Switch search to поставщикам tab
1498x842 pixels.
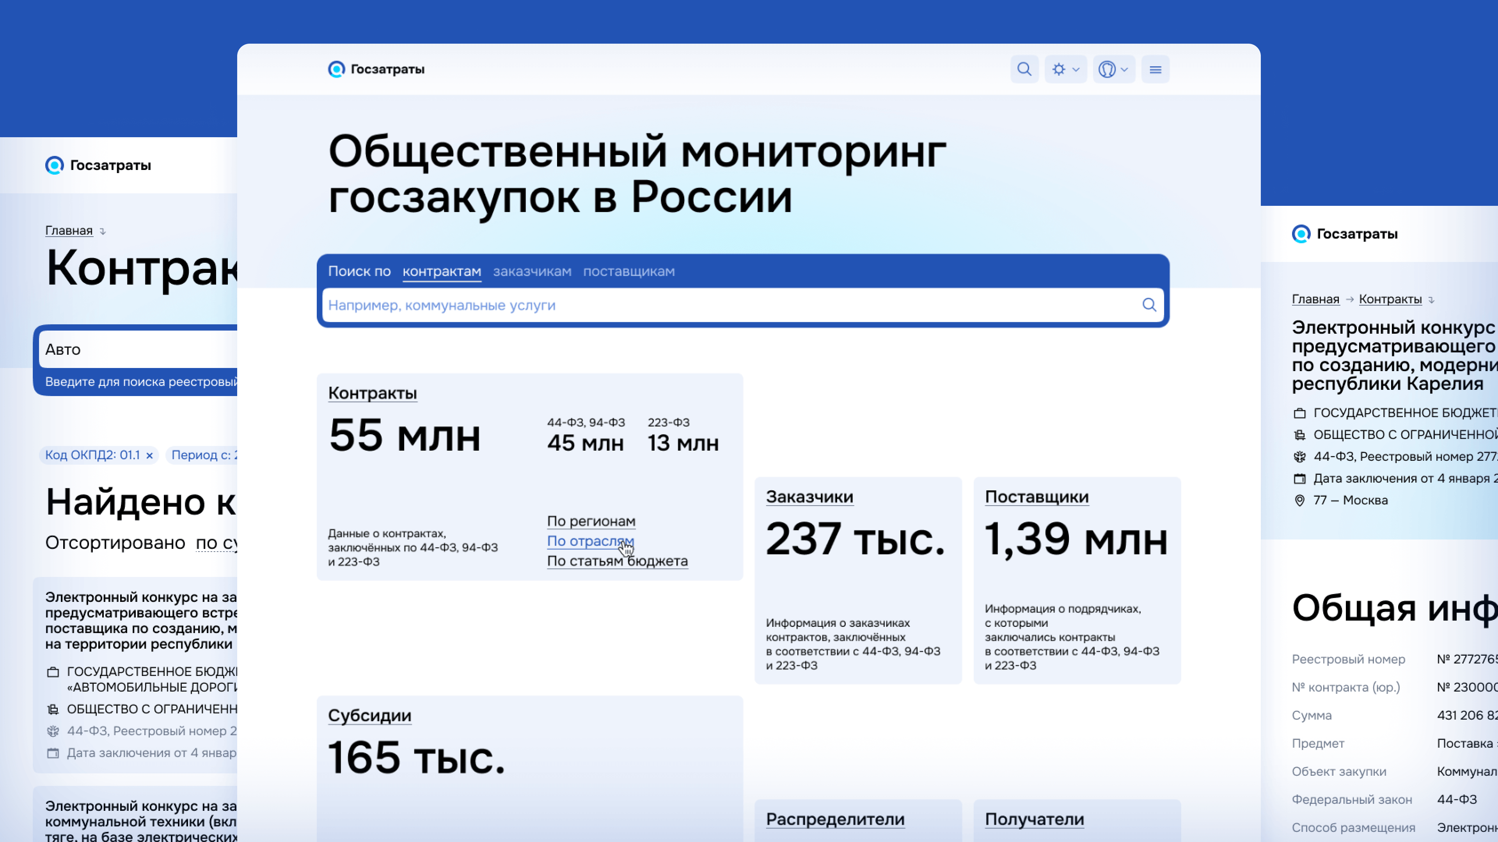pyautogui.click(x=628, y=271)
